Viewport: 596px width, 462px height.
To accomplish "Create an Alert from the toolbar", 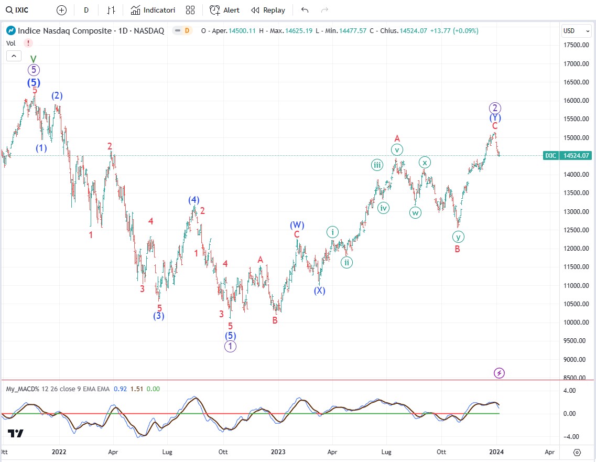I will tap(225, 10).
